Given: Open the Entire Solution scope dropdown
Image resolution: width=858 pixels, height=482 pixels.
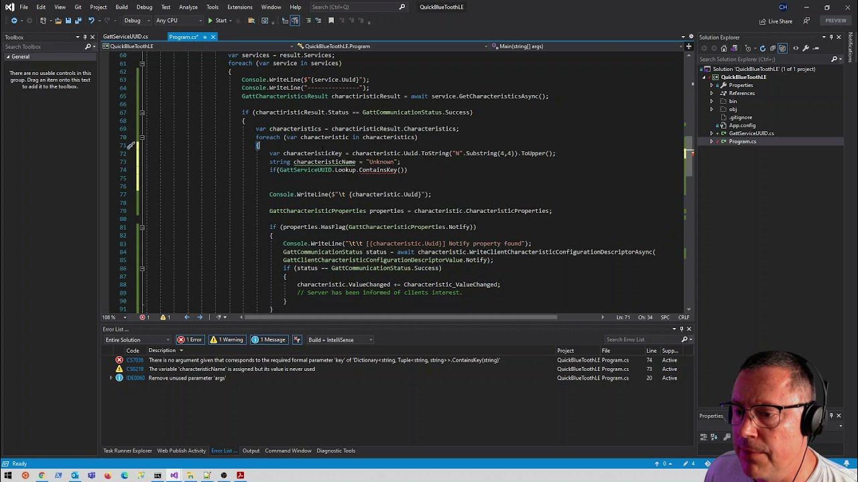Looking at the screenshot, I should 137,339.
